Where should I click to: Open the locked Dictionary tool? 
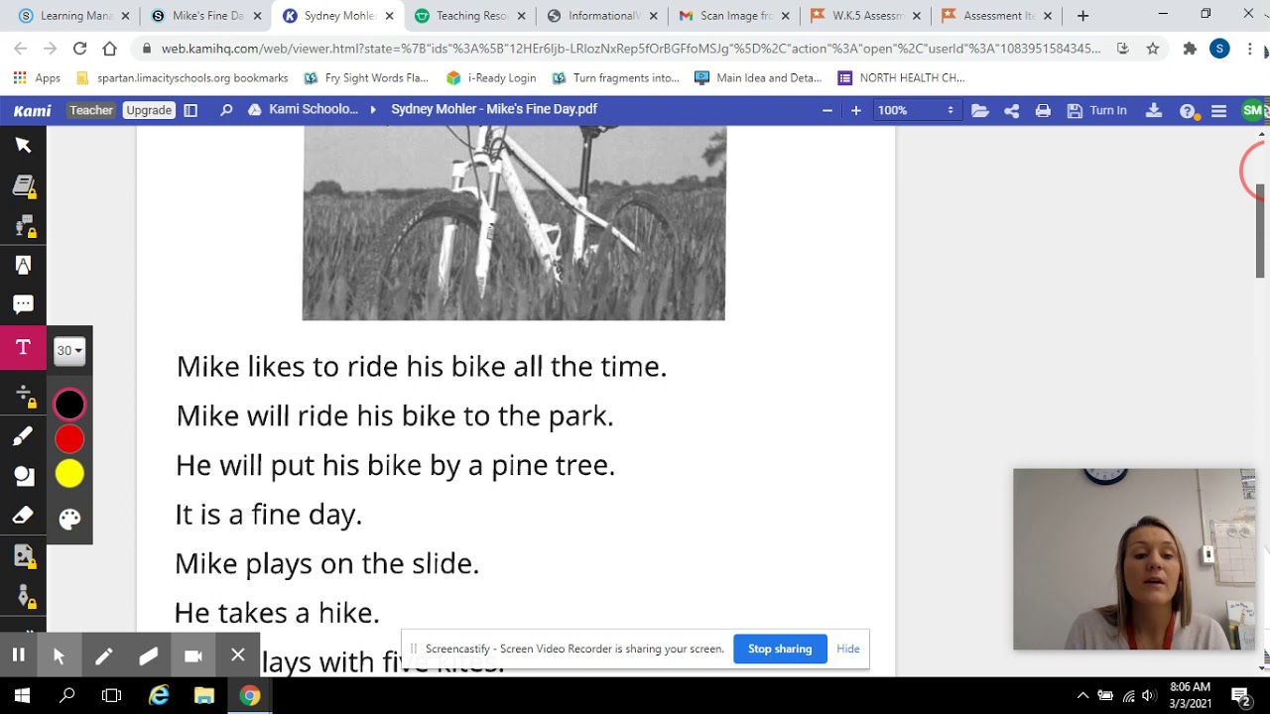point(23,186)
